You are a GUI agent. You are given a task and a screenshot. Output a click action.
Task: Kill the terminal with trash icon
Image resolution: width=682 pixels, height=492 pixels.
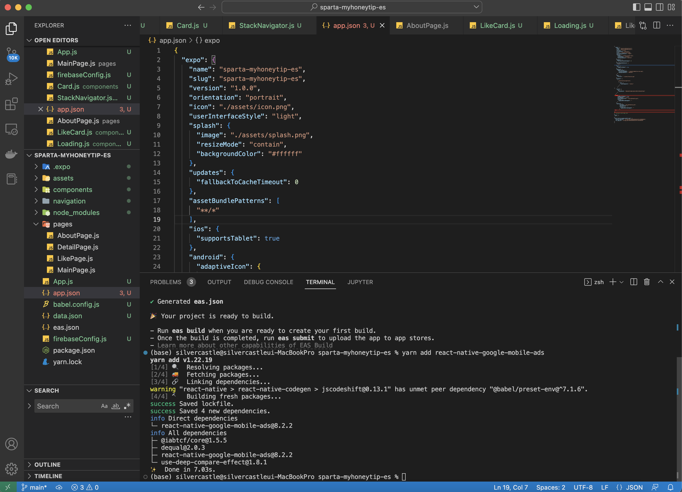coord(647,282)
